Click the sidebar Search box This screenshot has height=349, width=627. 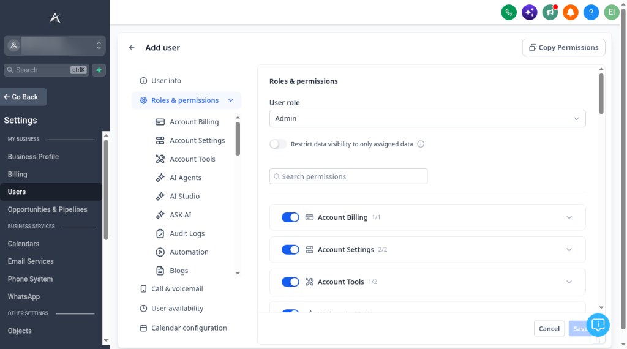point(47,70)
